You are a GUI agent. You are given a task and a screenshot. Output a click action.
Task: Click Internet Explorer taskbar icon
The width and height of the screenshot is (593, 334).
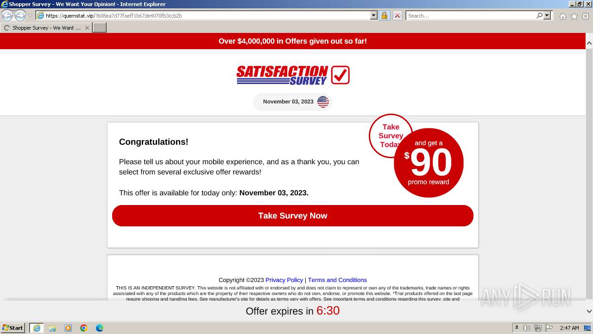pyautogui.click(x=36, y=328)
